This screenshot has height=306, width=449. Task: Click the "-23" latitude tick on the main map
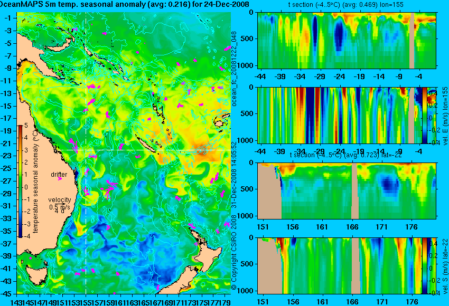[x=7, y=156]
